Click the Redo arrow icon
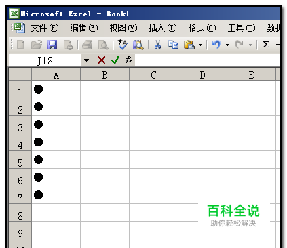This screenshot has height=248, width=287. click(239, 44)
